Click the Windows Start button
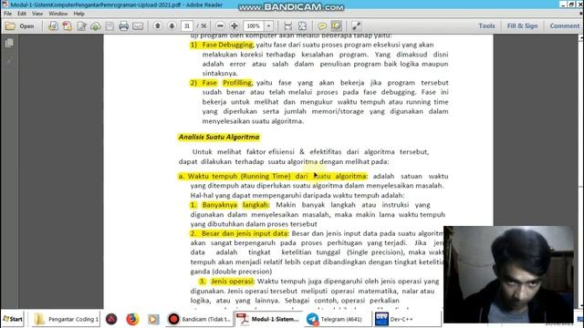584x328 pixels. pos(13,319)
